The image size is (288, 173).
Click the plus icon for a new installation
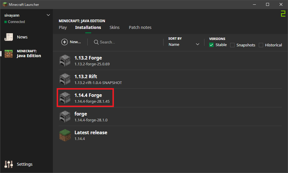pos(65,42)
